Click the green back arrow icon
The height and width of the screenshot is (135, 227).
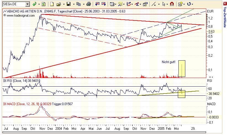[35, 4]
